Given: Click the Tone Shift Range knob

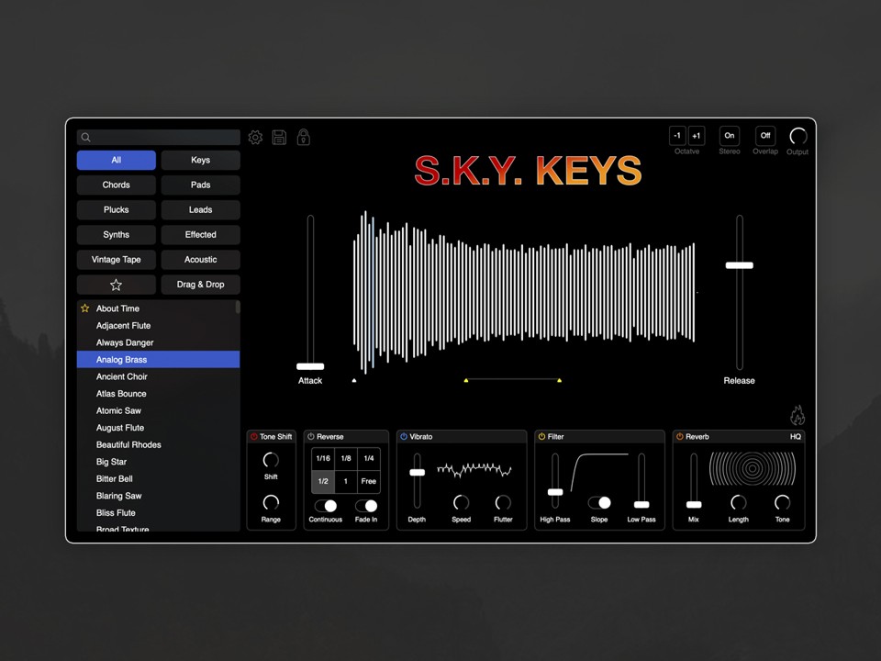Looking at the screenshot, I should 271,502.
